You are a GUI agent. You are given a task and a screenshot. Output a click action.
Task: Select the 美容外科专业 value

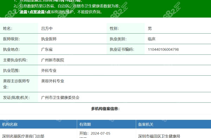[53, 81]
